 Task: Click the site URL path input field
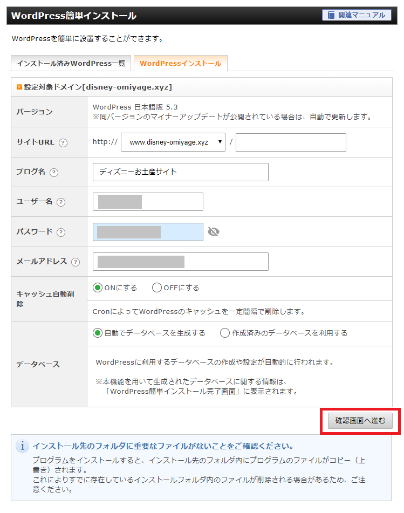[291, 142]
